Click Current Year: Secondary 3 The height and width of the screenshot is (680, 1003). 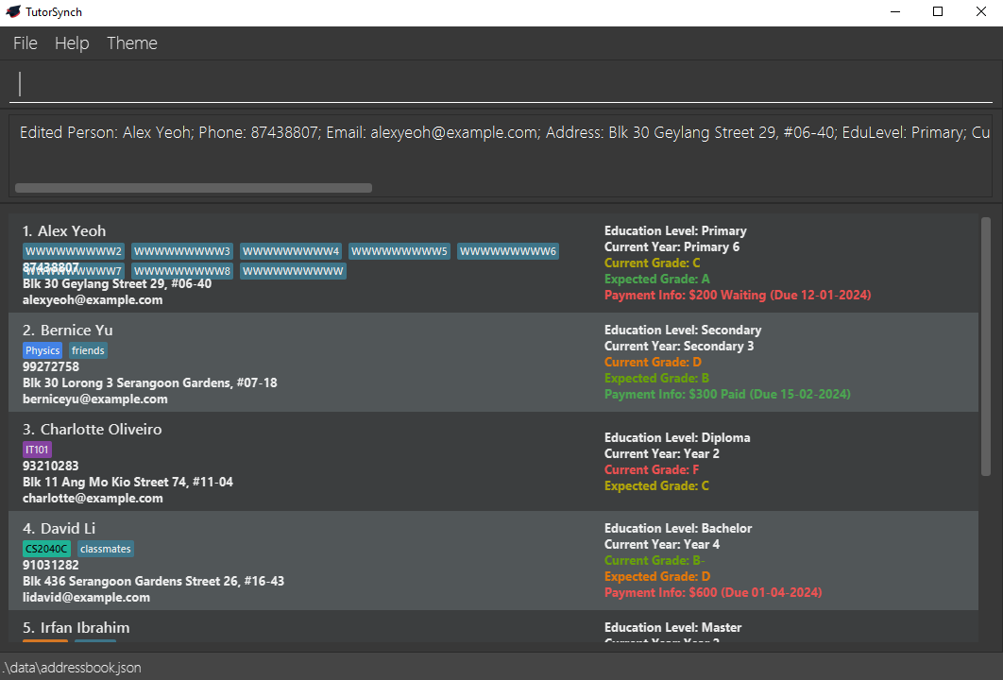[x=679, y=346]
